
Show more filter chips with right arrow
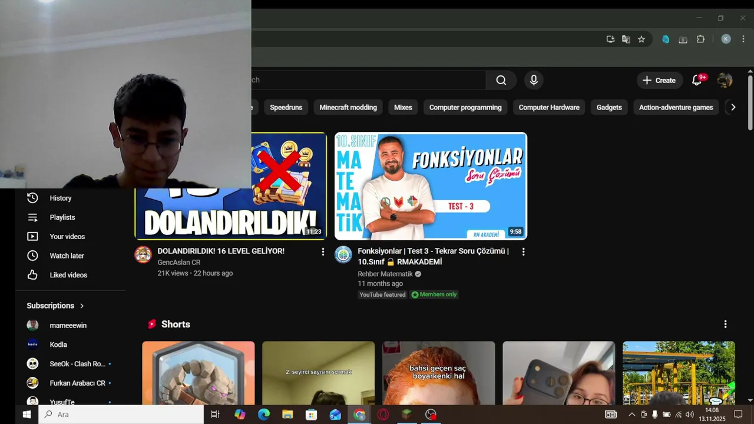(733, 107)
